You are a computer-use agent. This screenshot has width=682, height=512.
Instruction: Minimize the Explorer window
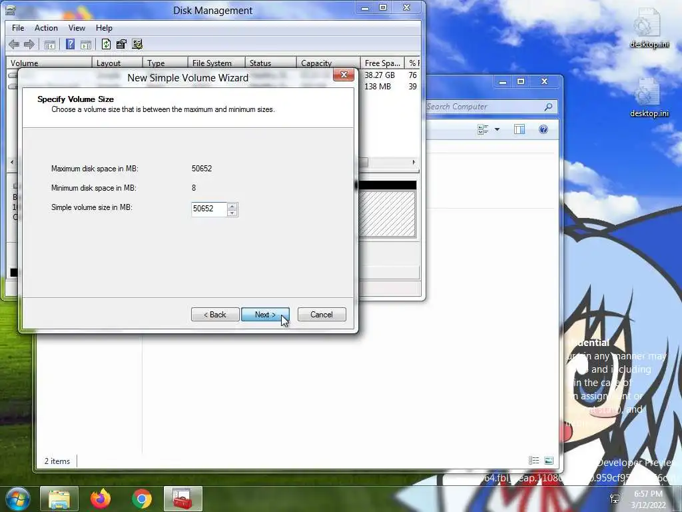503,81
